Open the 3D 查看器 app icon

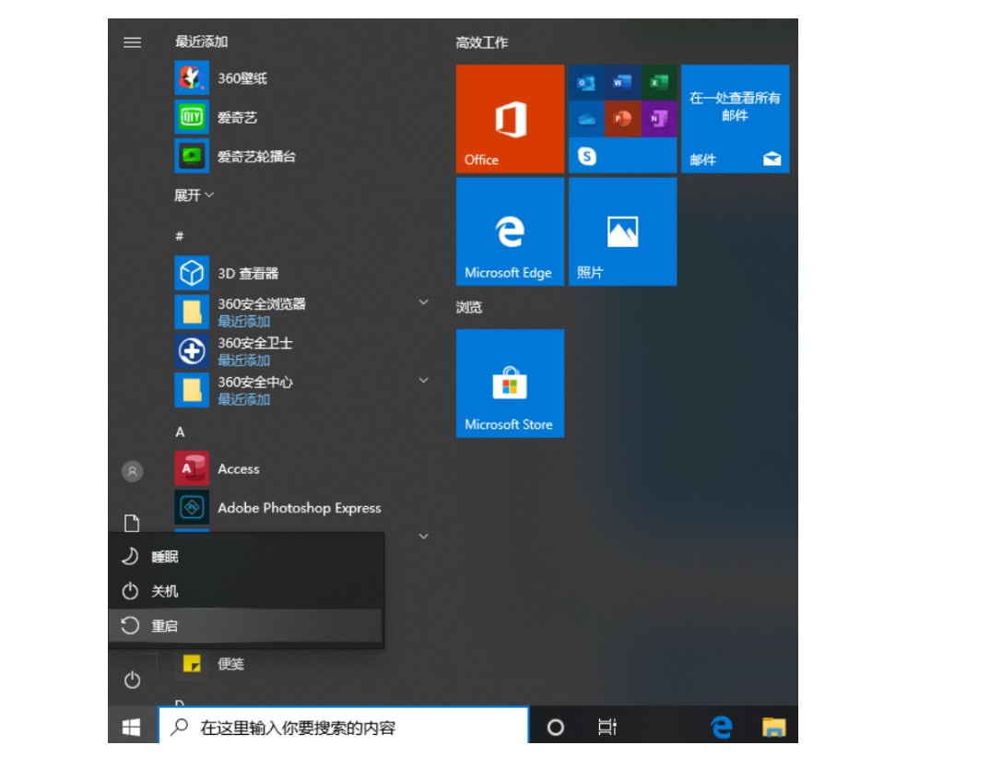(x=192, y=273)
